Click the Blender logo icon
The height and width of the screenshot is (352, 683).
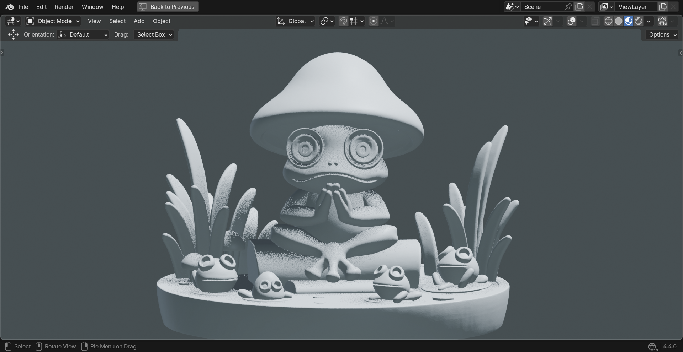click(10, 7)
